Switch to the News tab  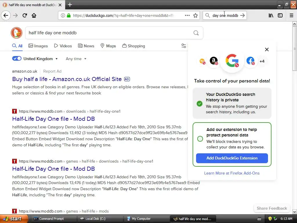pyautogui.click(x=86, y=46)
